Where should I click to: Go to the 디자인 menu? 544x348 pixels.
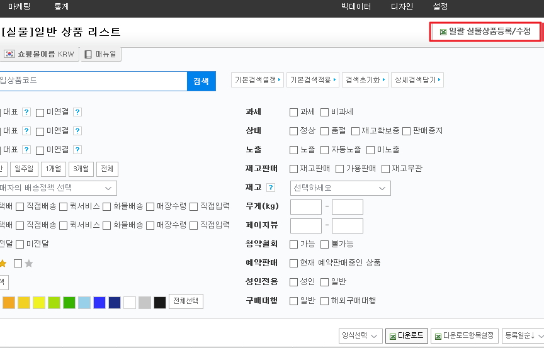402,7
